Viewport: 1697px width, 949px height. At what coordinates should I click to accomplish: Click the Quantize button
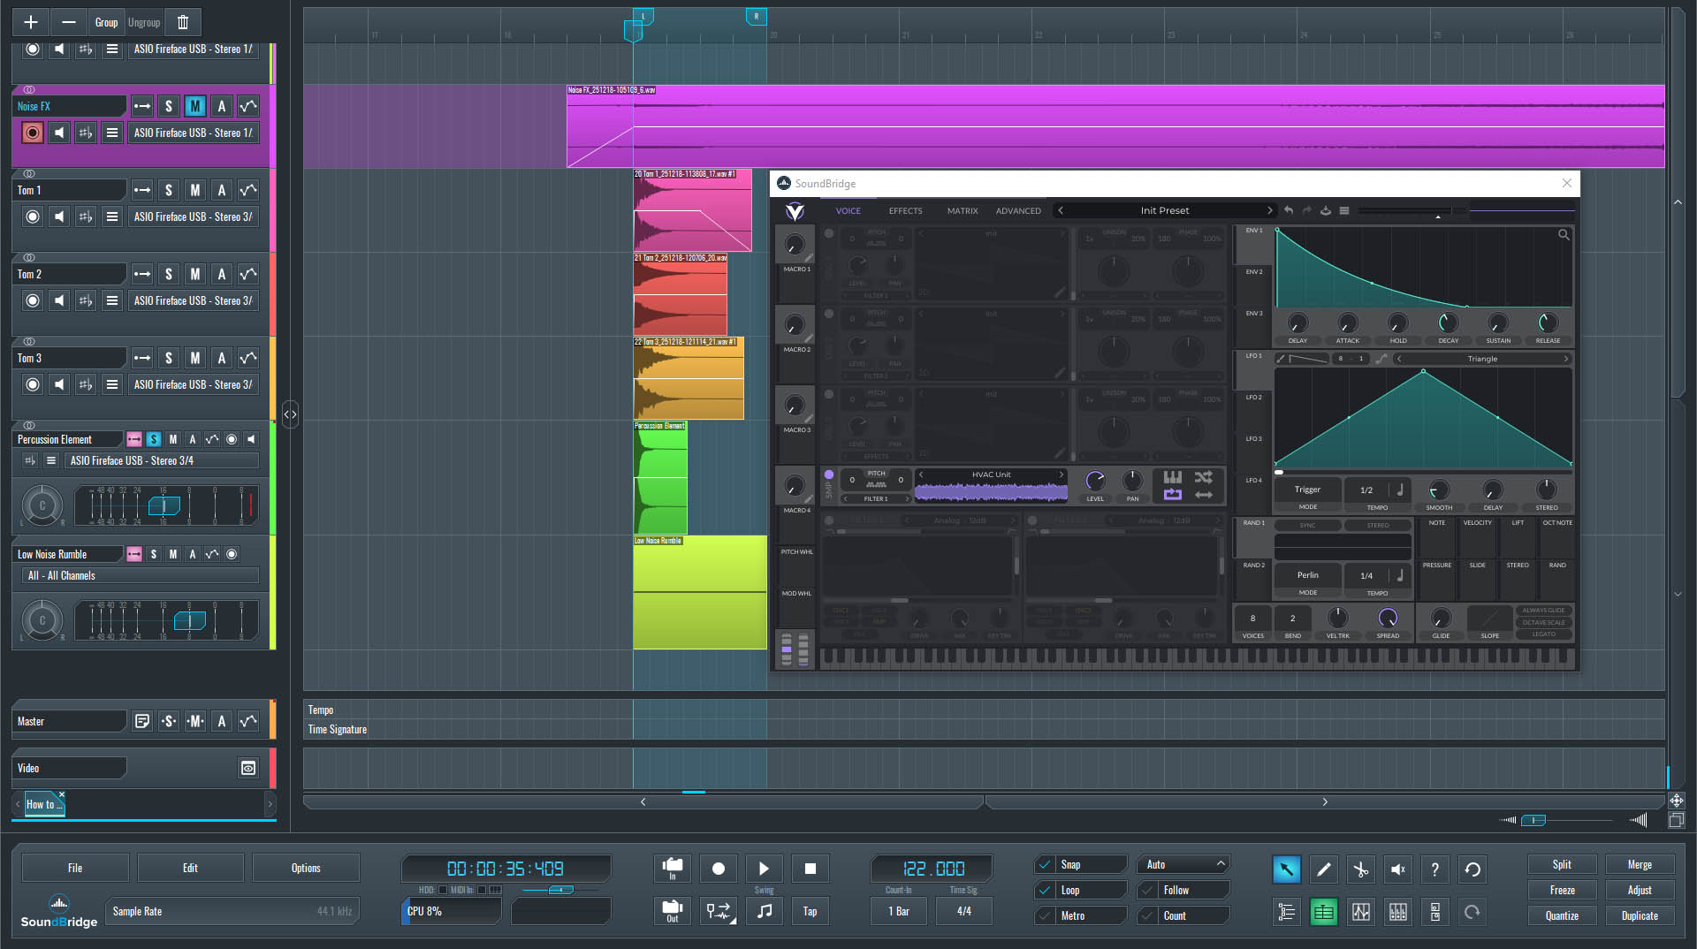point(1562,915)
